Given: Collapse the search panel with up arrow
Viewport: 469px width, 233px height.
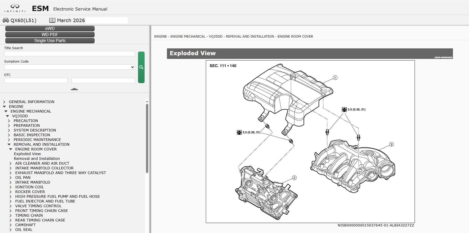Looking at the screenshot, I should [x=74, y=89].
